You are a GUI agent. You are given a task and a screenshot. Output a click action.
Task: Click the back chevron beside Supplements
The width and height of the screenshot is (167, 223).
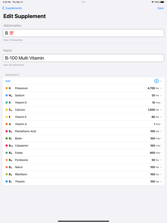click(3, 8)
